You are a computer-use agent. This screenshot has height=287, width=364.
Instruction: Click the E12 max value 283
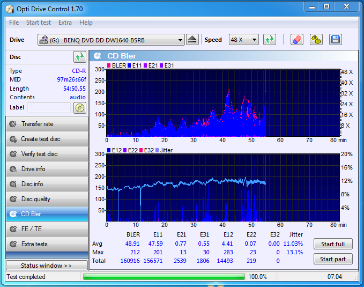click(x=228, y=252)
